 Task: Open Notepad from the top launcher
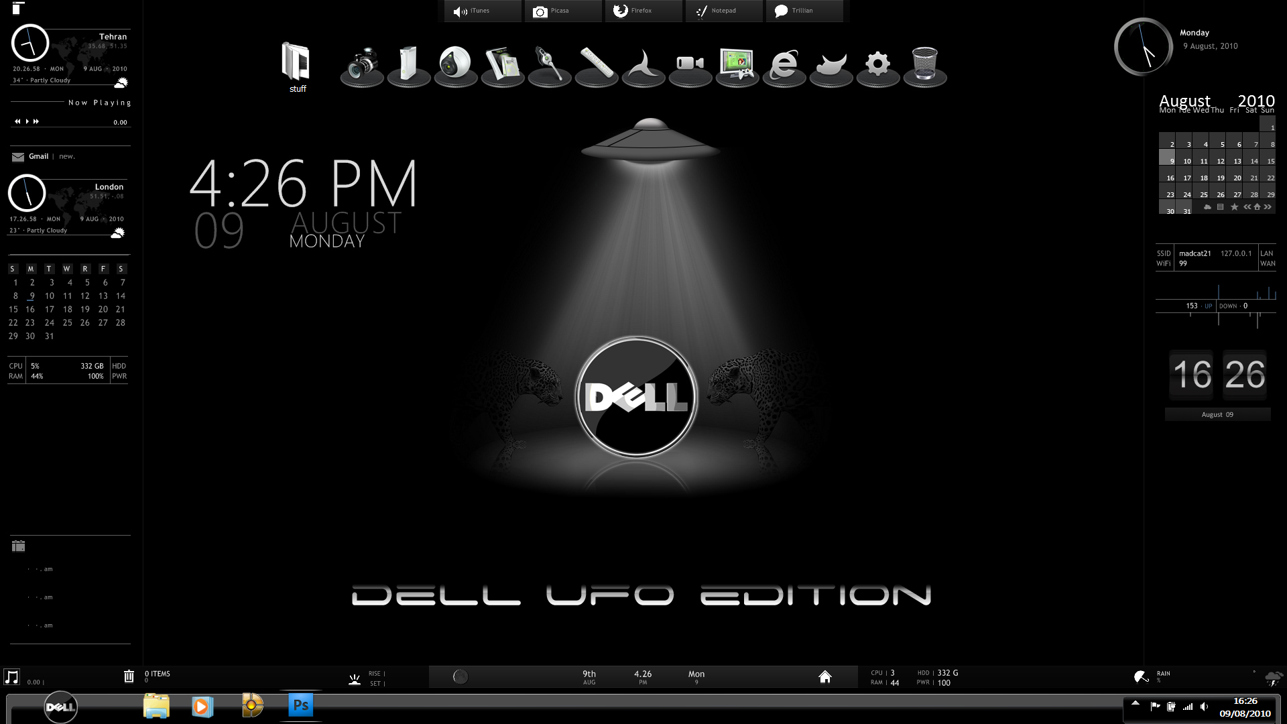[724, 11]
